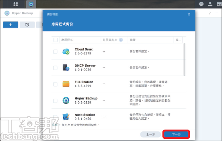The image size is (222, 141).
Task: Click the Note Station app icon
Action: [x=66, y=117]
